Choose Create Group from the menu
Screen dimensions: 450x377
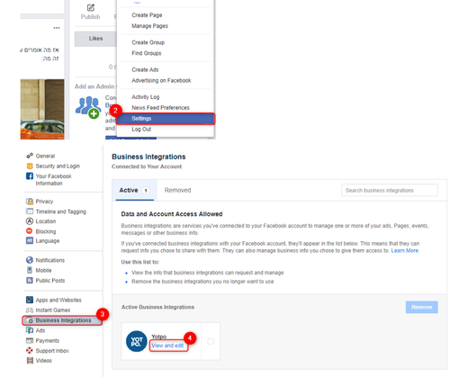[x=148, y=42]
